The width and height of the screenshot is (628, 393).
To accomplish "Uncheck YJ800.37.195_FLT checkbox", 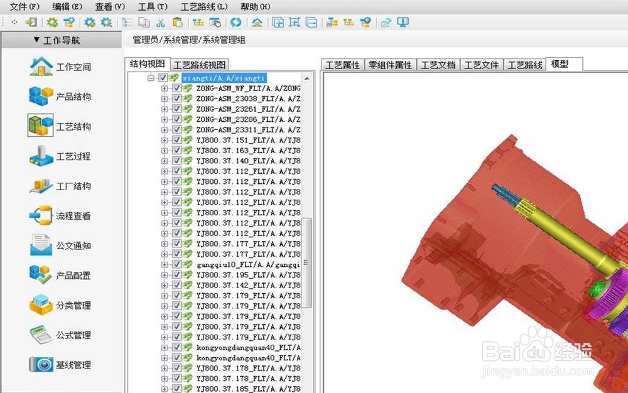I will [x=176, y=275].
